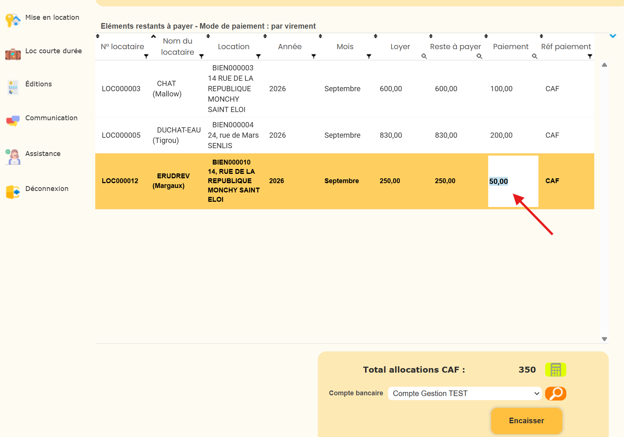Click the green calculator icon to recalculate total

556,370
